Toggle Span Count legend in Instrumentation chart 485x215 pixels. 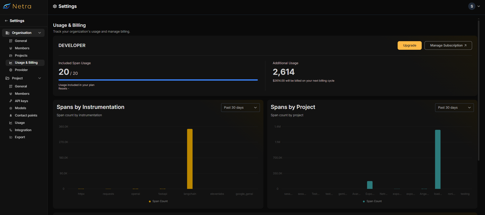[x=158, y=201]
